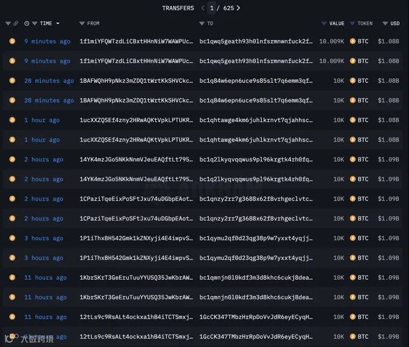
Task: Click BTC token icon in second 3 hours row
Action: coord(352,258)
